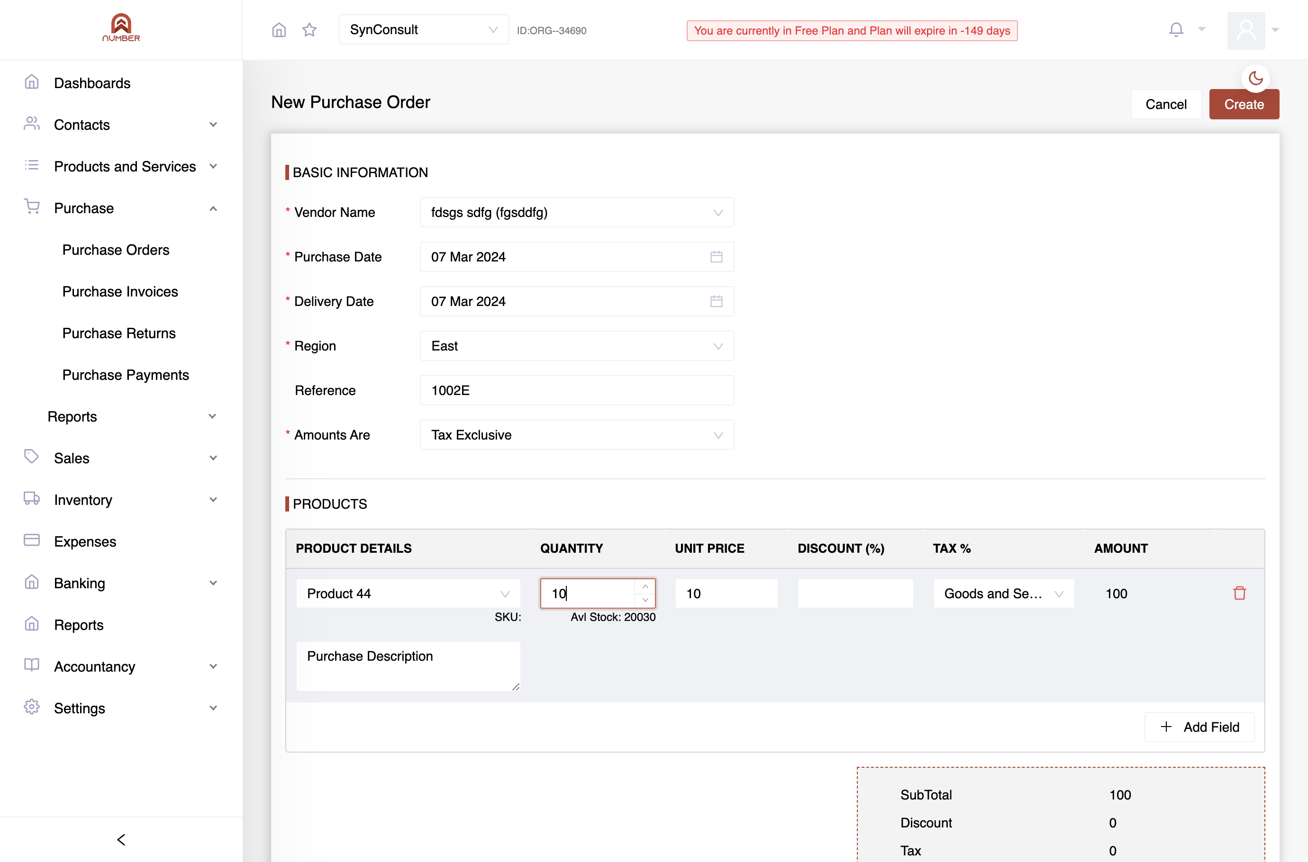Expand the Banking menu

click(x=121, y=584)
